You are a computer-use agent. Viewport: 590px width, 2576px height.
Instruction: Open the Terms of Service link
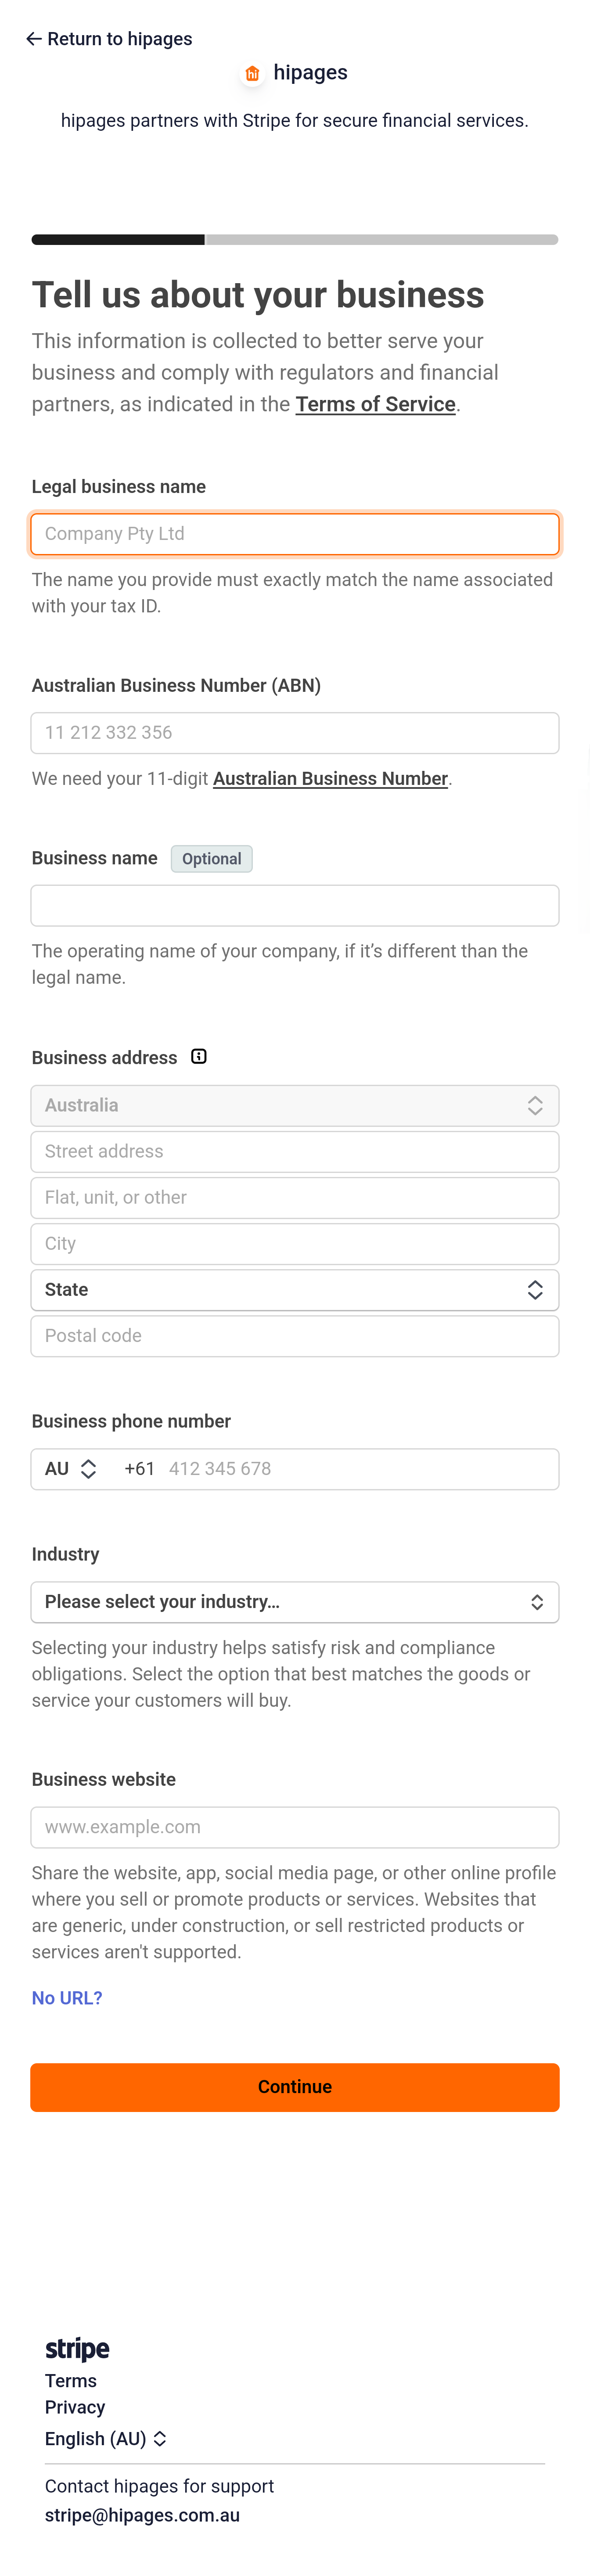tap(375, 404)
